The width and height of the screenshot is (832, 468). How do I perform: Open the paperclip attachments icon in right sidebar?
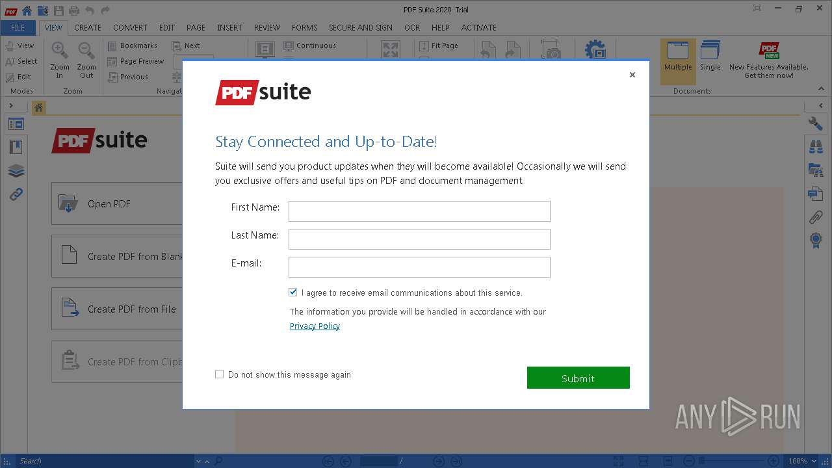pos(816,216)
